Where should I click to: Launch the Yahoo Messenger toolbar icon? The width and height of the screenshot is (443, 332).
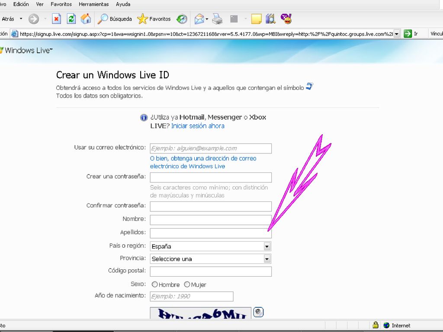click(x=286, y=19)
